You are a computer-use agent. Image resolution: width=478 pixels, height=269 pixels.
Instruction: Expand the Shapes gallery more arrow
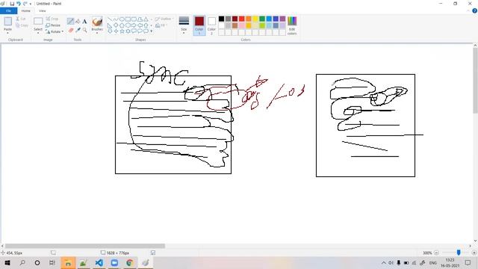coord(152,31)
